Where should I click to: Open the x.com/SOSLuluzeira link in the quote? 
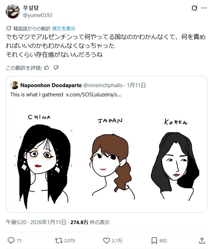93,95
